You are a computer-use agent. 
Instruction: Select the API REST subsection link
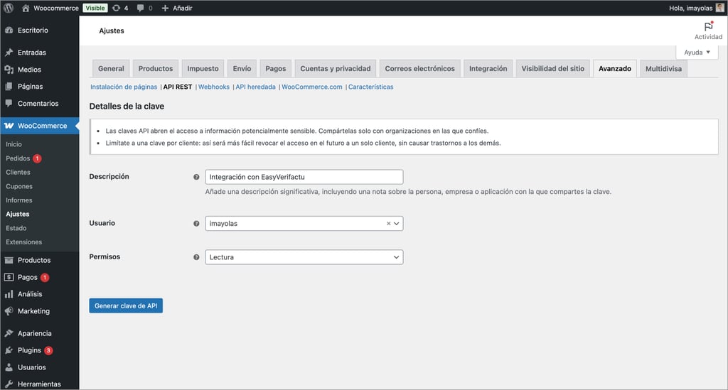[177, 87]
